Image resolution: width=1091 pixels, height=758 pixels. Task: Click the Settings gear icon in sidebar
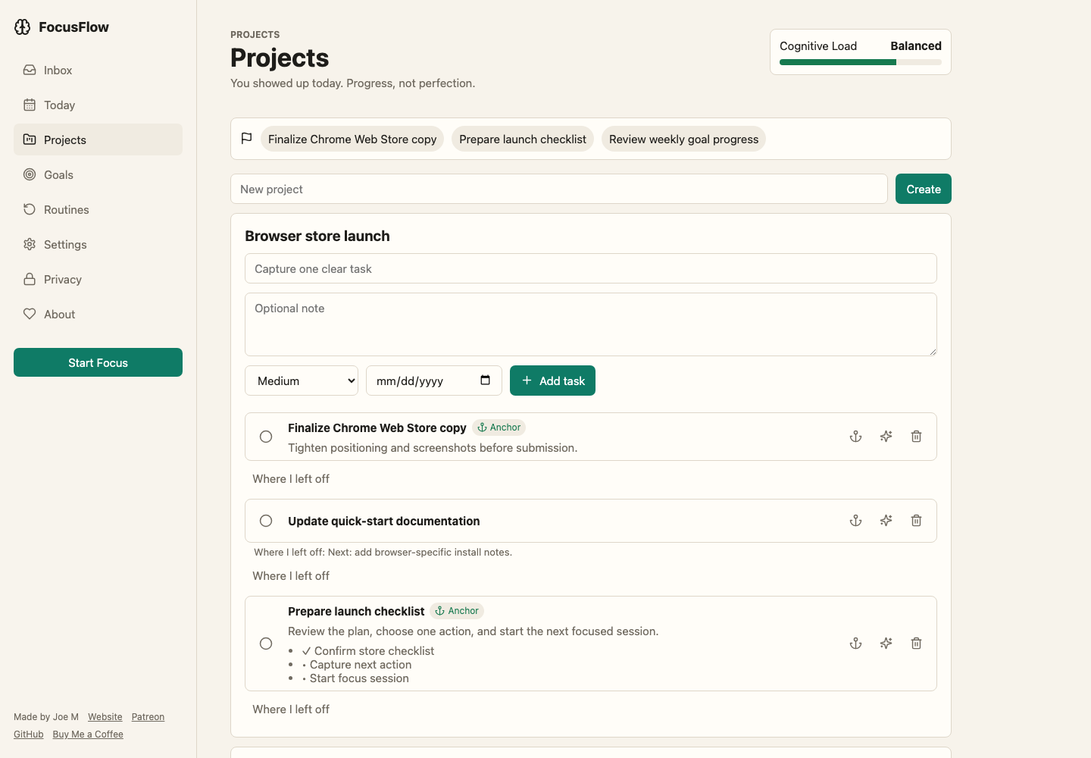30,244
